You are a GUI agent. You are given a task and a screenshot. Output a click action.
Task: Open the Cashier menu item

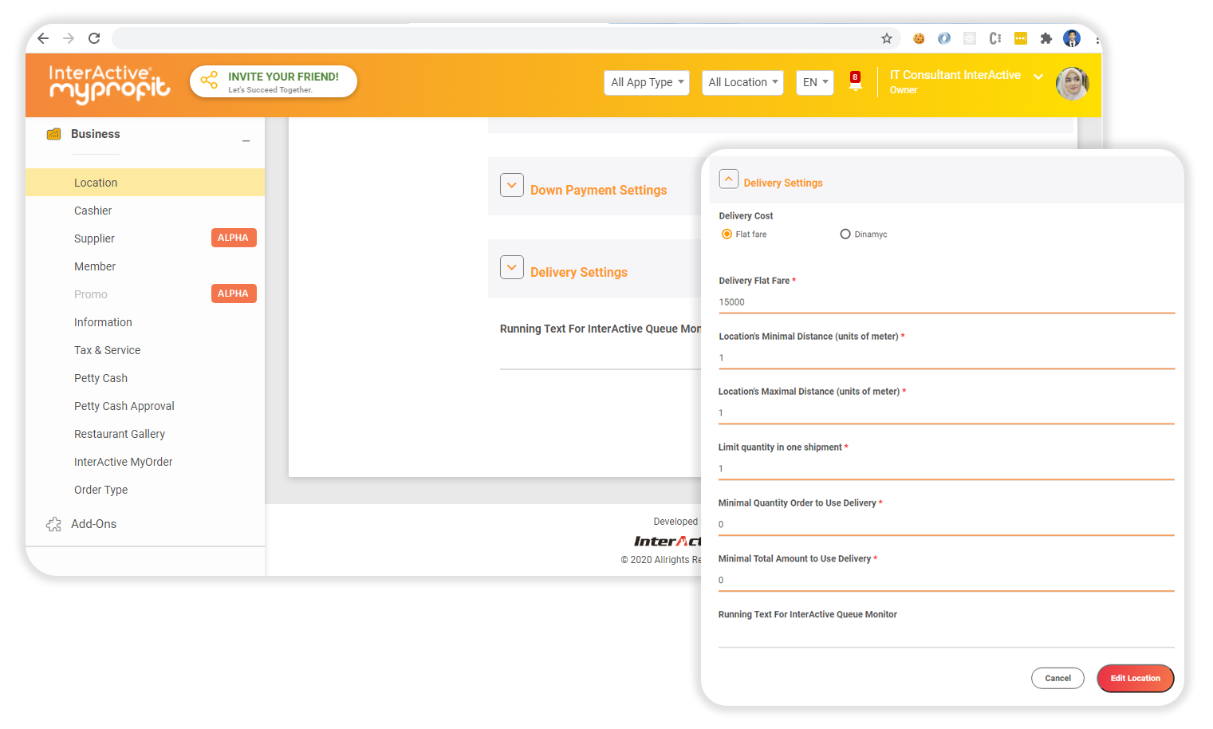[x=93, y=211]
